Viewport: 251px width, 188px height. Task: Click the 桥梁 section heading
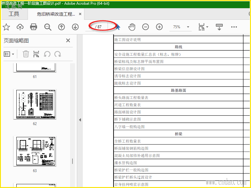coord(179,134)
